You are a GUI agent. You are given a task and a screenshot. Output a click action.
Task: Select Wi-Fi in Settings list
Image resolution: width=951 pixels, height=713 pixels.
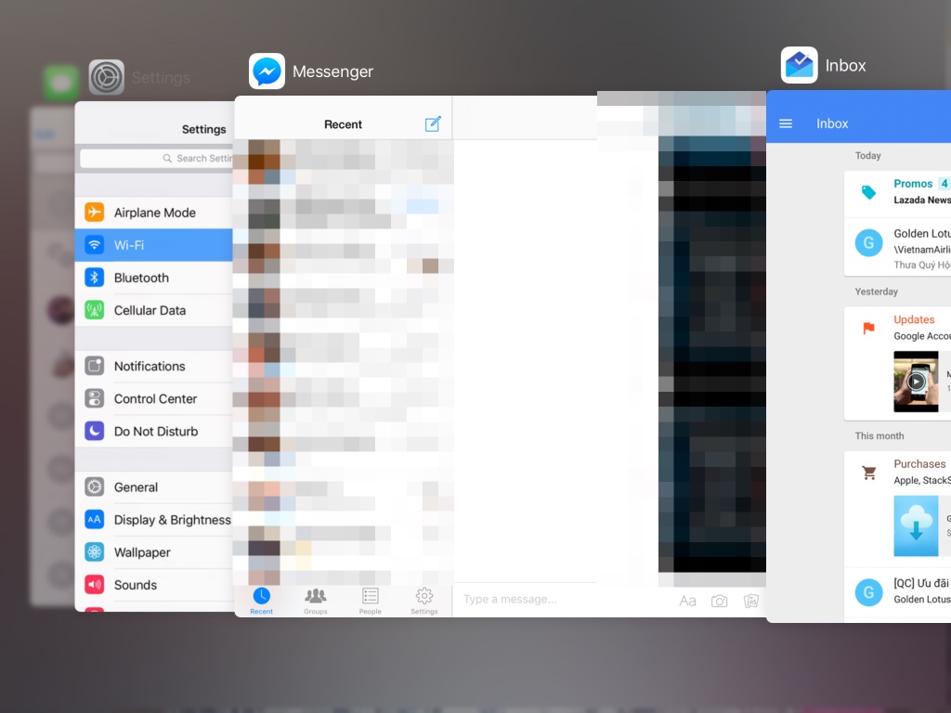pos(154,245)
